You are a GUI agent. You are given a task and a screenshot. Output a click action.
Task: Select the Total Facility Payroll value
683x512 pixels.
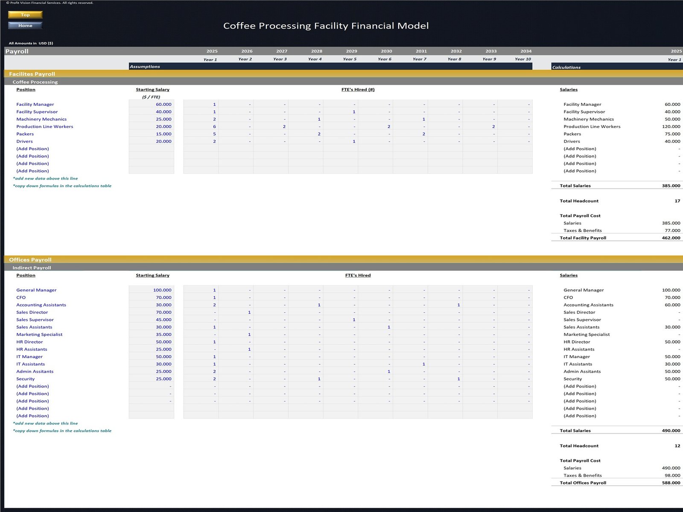pyautogui.click(x=671, y=238)
